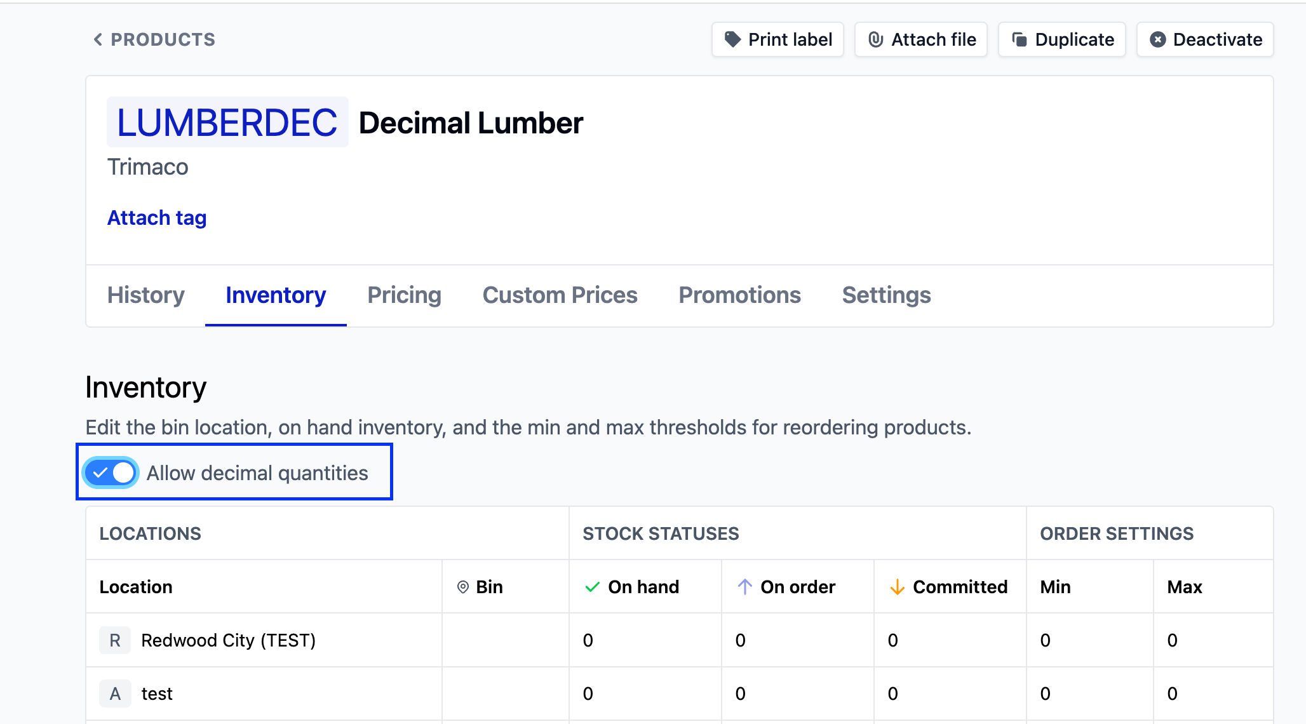Click On hand value for Redwood City
Image resolution: width=1306 pixels, height=724 pixels.
[588, 640]
